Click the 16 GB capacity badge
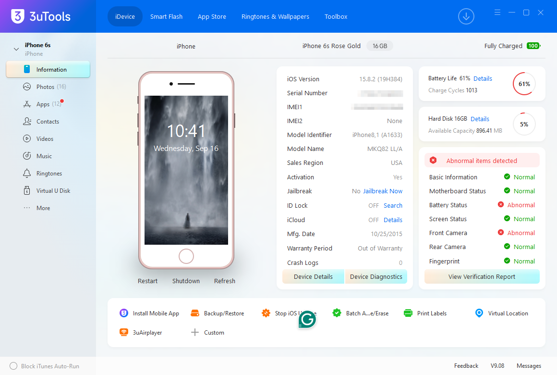The height and width of the screenshot is (375, 557). [x=380, y=46]
